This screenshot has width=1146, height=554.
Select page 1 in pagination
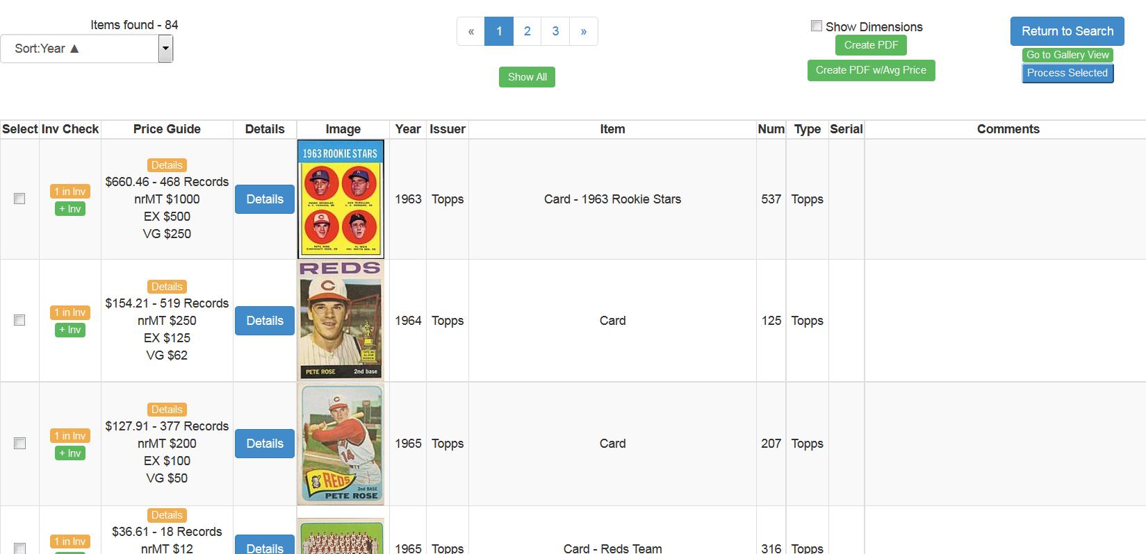(499, 31)
